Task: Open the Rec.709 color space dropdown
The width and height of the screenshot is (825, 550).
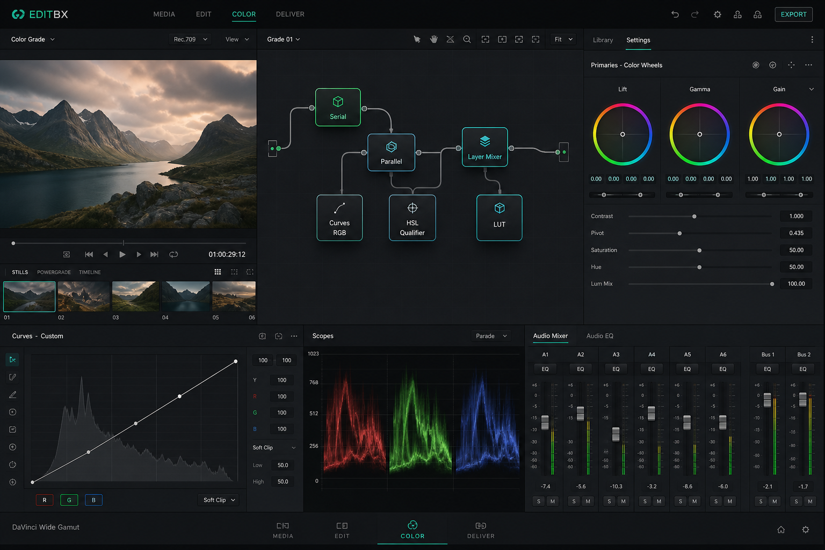Action: (x=190, y=39)
